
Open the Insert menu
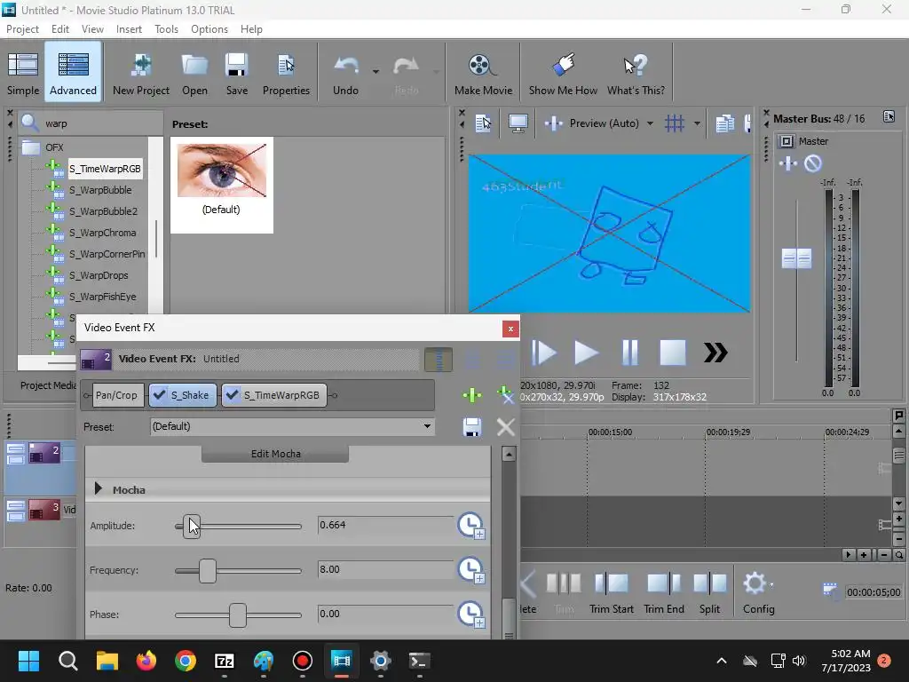tap(129, 29)
